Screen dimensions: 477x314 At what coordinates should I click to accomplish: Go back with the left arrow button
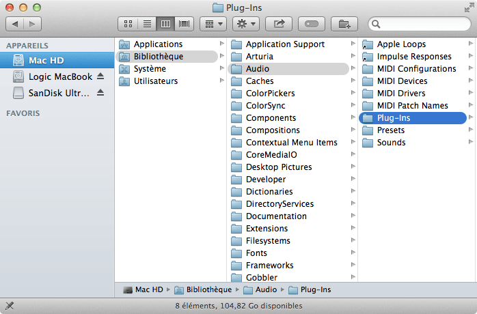16,24
